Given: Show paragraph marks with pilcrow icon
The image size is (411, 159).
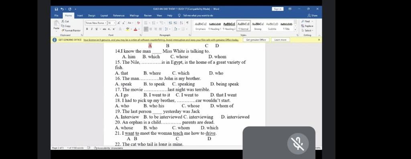Looking at the screenshot, I should [x=187, y=23].
